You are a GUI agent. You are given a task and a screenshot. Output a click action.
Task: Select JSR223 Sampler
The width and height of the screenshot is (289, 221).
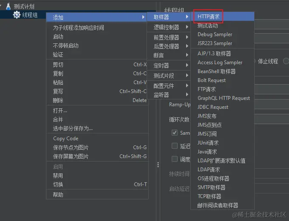click(222, 43)
